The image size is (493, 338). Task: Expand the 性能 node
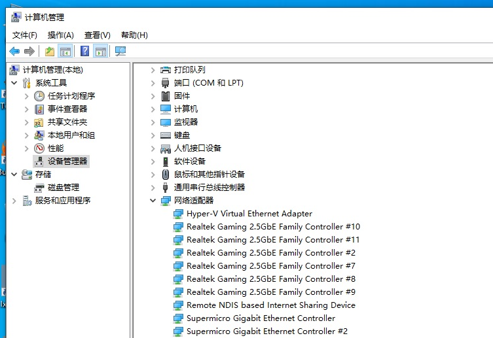(27, 148)
